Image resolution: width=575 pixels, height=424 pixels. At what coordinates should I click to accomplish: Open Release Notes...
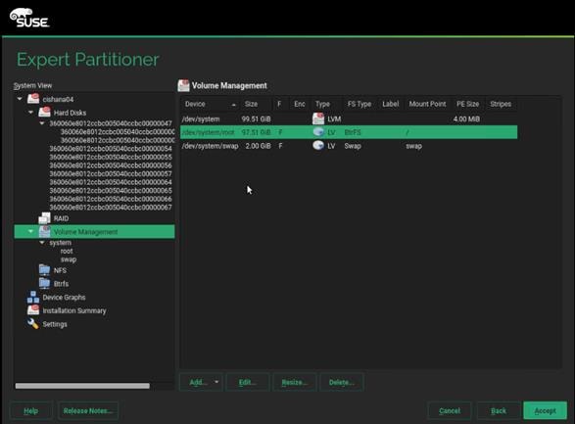[x=88, y=411]
